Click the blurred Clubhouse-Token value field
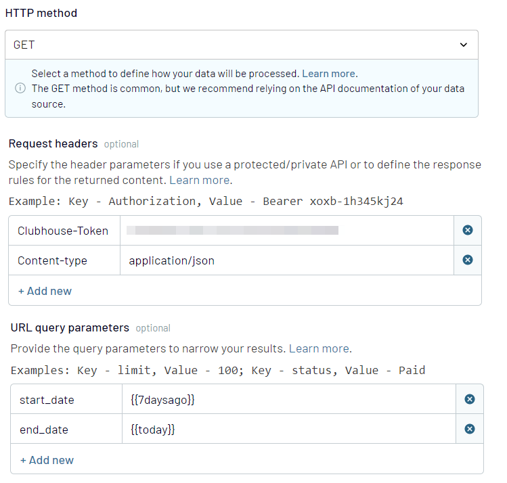 tap(286, 231)
